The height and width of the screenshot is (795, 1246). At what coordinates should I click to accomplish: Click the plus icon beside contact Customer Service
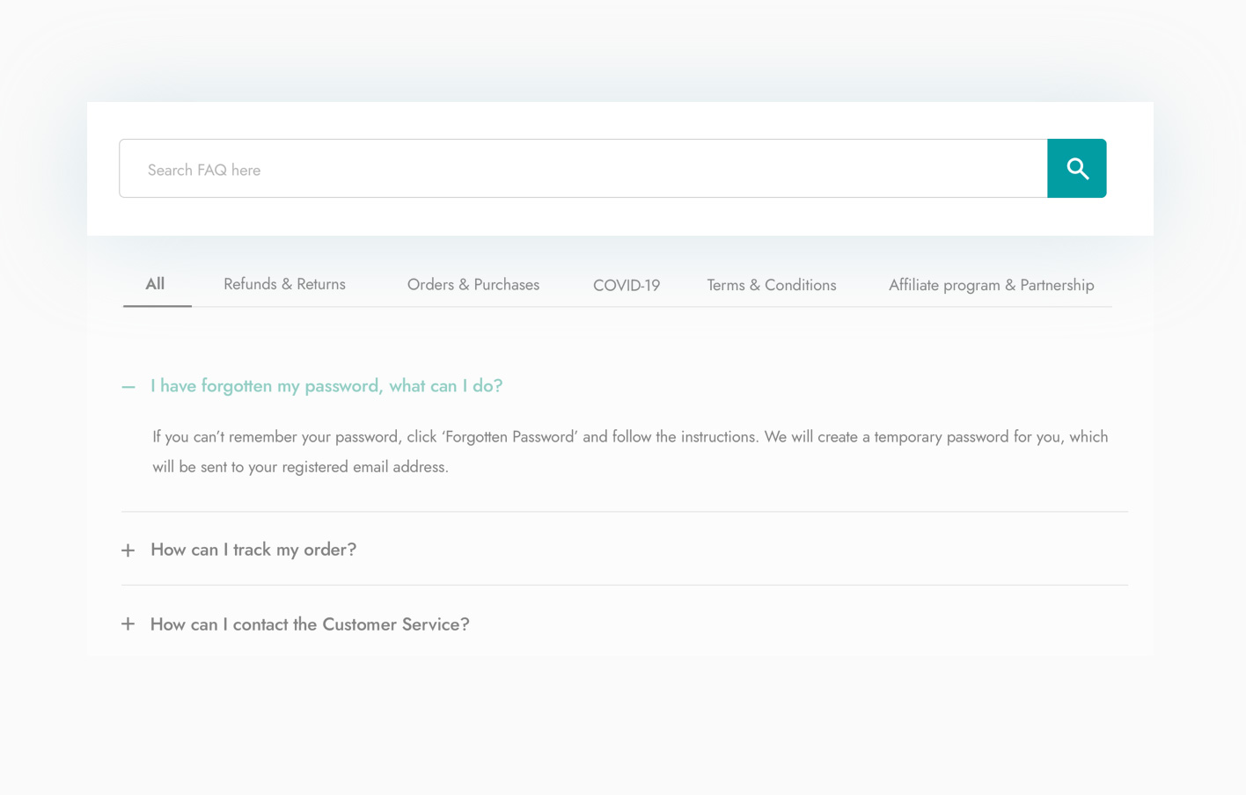click(128, 624)
